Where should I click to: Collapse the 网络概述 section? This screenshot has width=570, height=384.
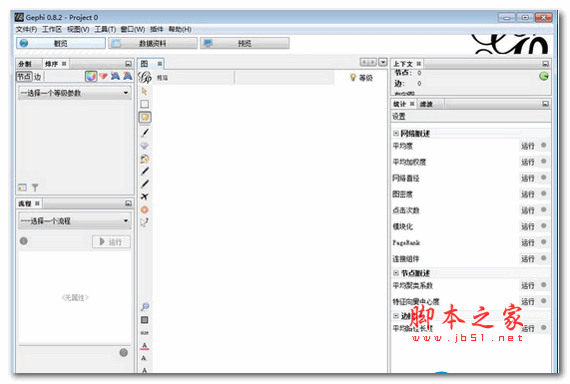pyautogui.click(x=396, y=134)
